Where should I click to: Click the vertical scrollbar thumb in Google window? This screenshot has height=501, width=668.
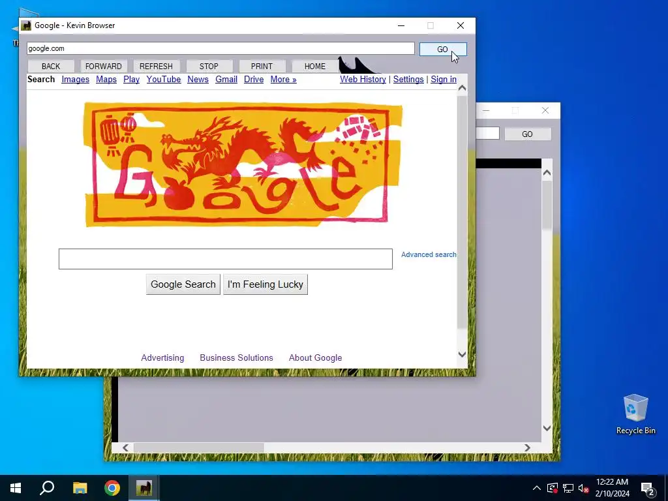pos(463,212)
